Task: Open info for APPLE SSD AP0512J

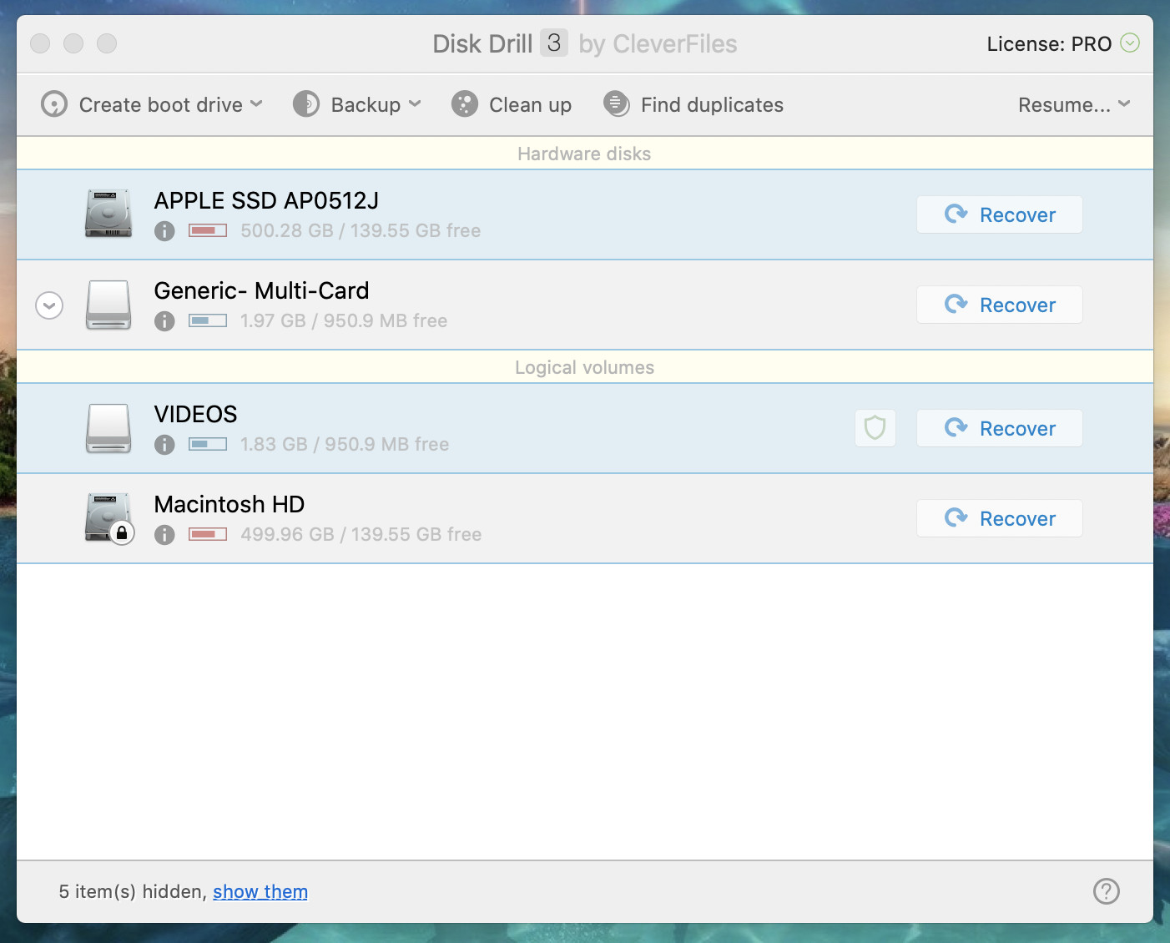Action: click(164, 231)
